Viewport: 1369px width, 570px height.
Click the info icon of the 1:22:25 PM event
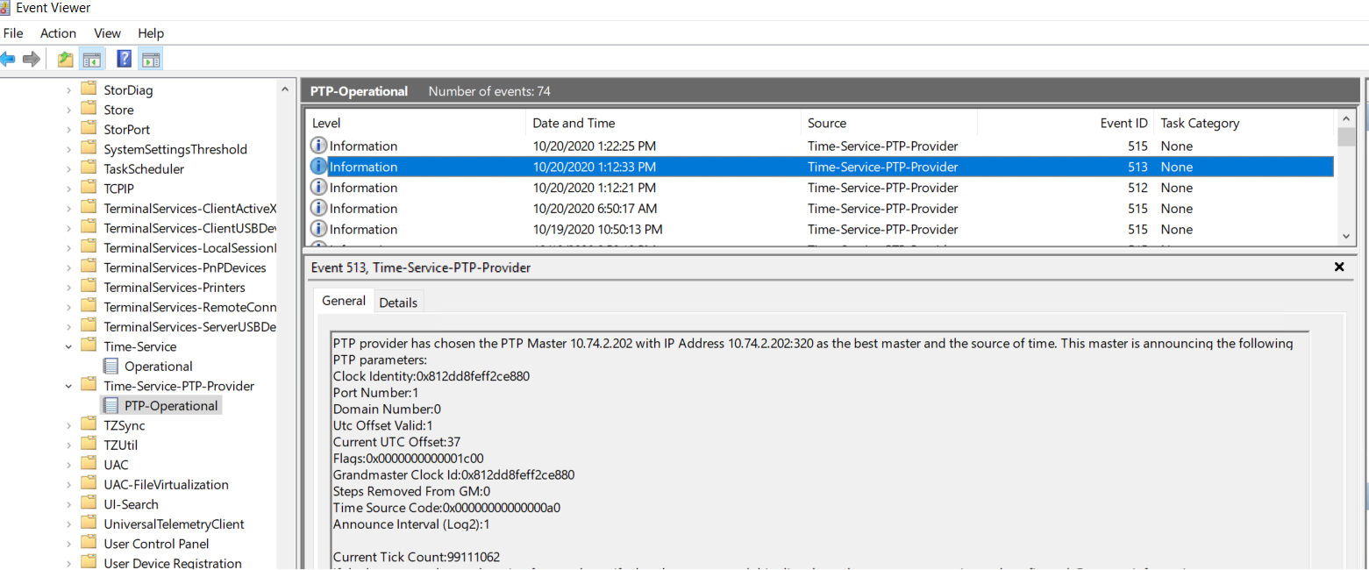[318, 146]
